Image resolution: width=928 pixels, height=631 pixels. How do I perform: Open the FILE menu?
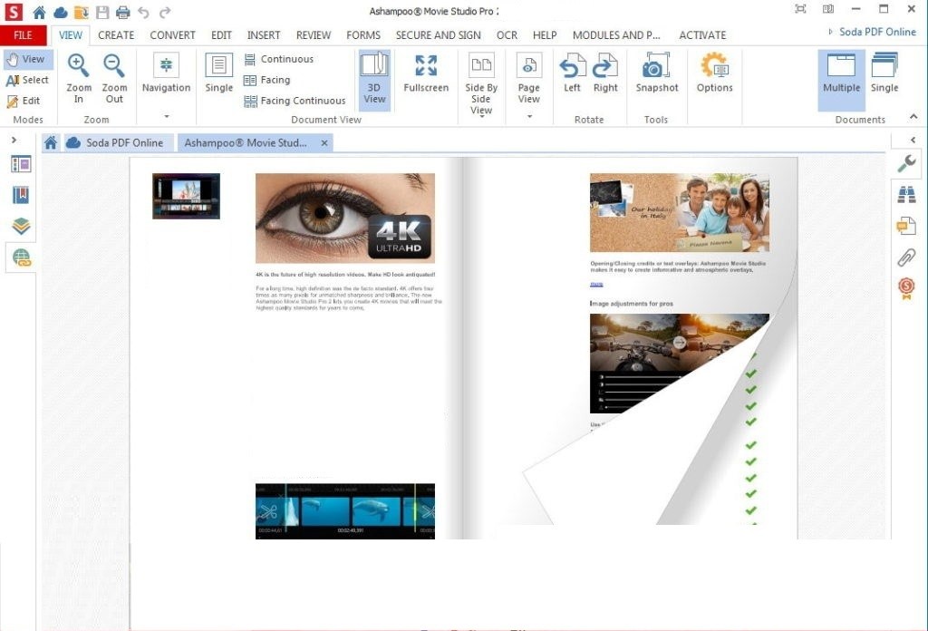23,35
